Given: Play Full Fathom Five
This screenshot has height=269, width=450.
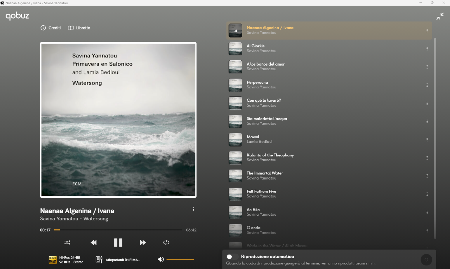Looking at the screenshot, I should 329,194.
